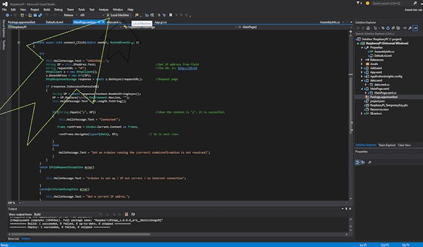Open the Tools menu

tap(81, 9)
